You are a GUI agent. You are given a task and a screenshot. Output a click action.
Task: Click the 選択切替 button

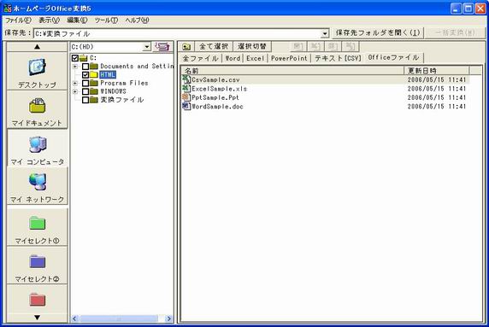[x=252, y=47]
